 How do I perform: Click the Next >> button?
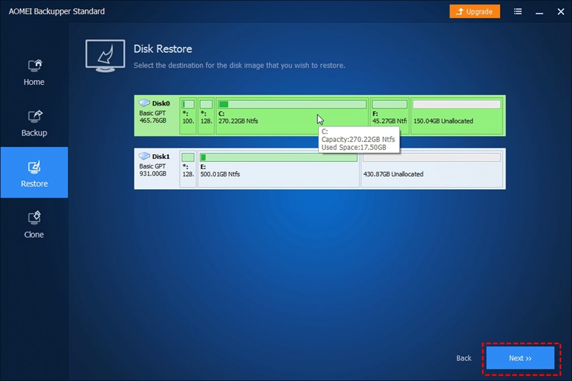[521, 358]
